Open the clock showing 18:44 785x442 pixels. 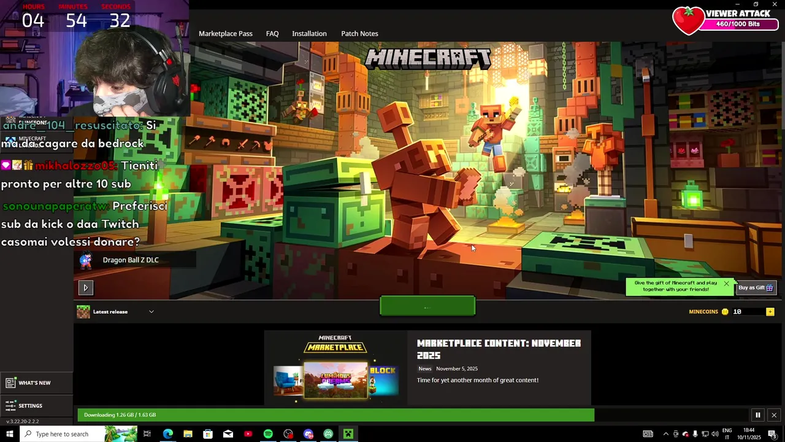coord(749,434)
